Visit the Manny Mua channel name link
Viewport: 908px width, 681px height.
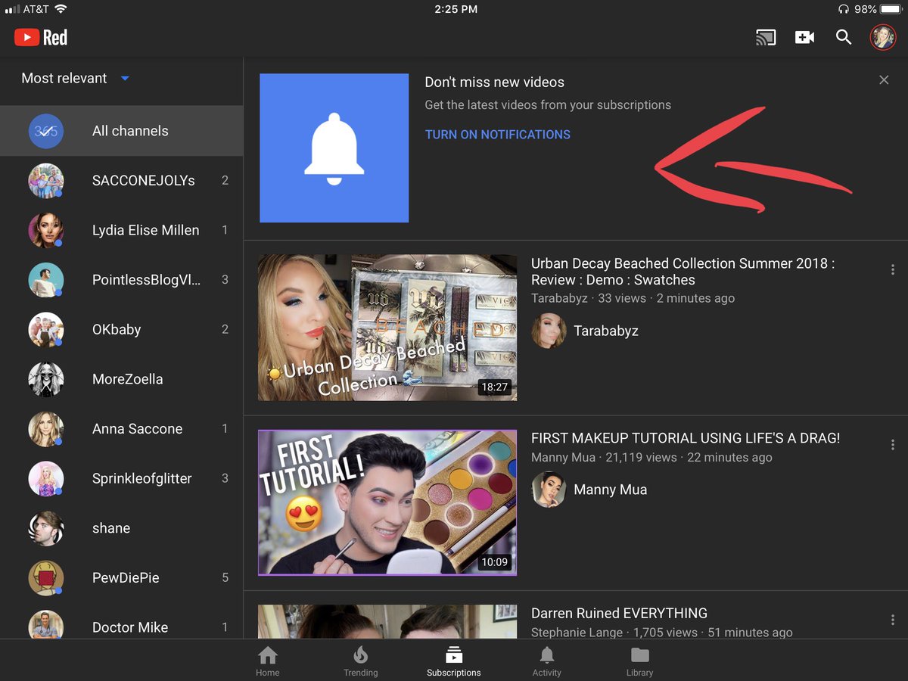coord(611,490)
